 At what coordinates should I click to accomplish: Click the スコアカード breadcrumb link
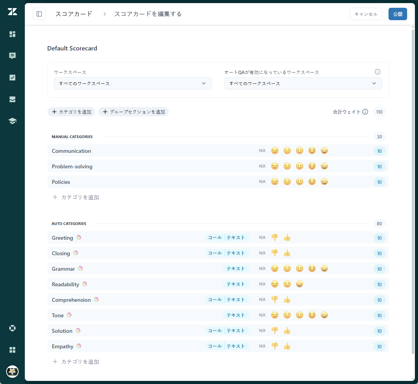pyautogui.click(x=74, y=14)
